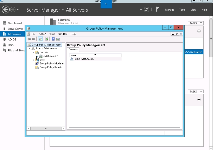This screenshot has width=213, height=150.
Task: Toggle Show/Hide Action Pane toolbar icon
Action: click(x=58, y=39)
